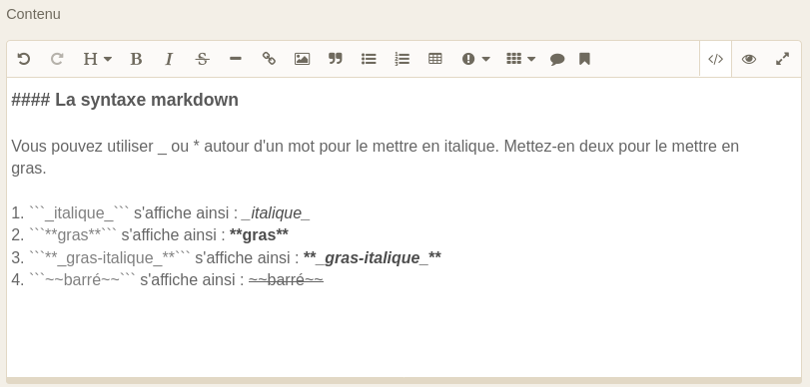Click the '~~barré~~' list line
This screenshot has width=810, height=387.
tap(168, 279)
